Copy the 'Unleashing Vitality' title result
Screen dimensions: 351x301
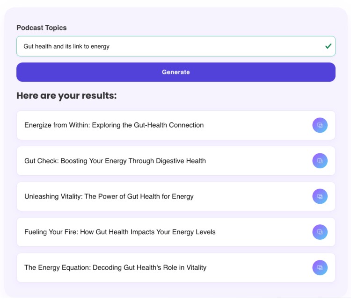320,196
